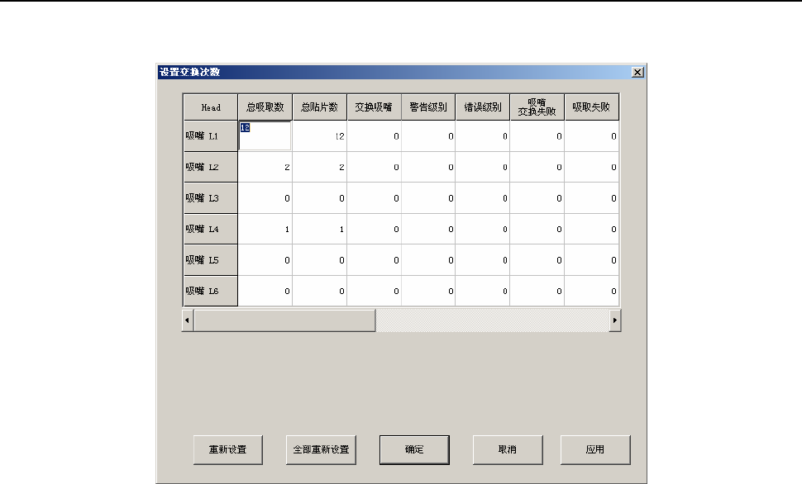This screenshot has height=484, width=802.
Task: Select the 吸取失败 column header
Action: (591, 107)
